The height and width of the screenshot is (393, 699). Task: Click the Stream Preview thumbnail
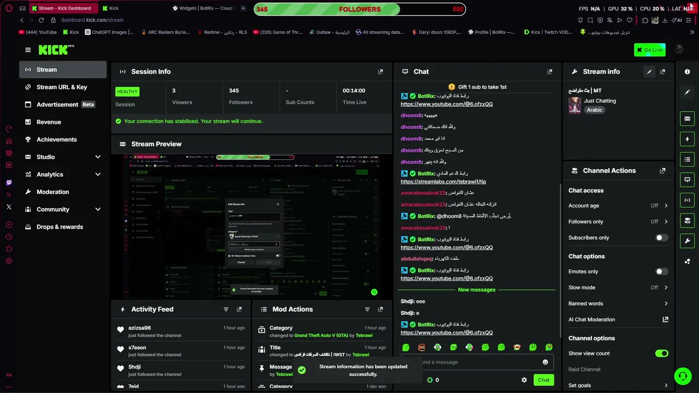252,227
